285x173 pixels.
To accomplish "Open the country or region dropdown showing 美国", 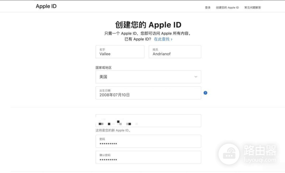I will [148, 77].
